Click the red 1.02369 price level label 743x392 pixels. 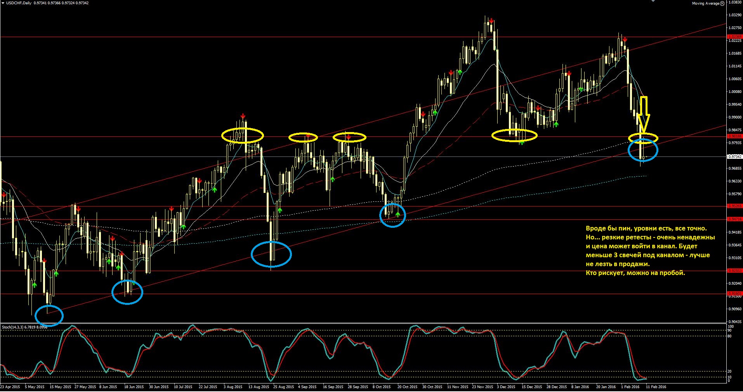[x=734, y=37]
